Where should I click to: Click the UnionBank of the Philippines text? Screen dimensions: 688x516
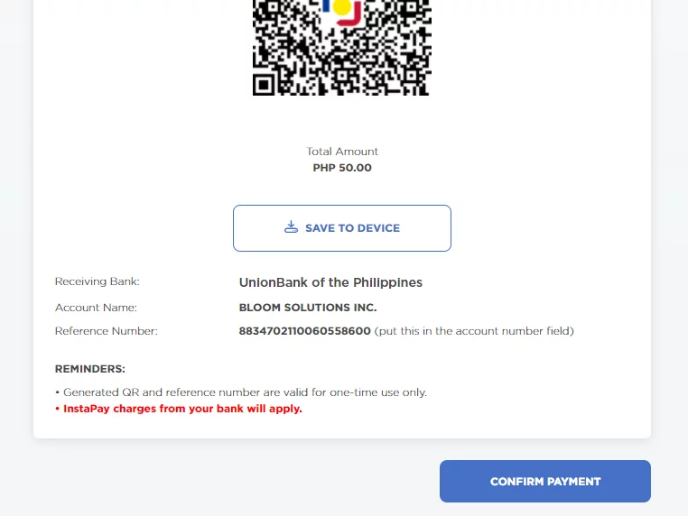330,282
